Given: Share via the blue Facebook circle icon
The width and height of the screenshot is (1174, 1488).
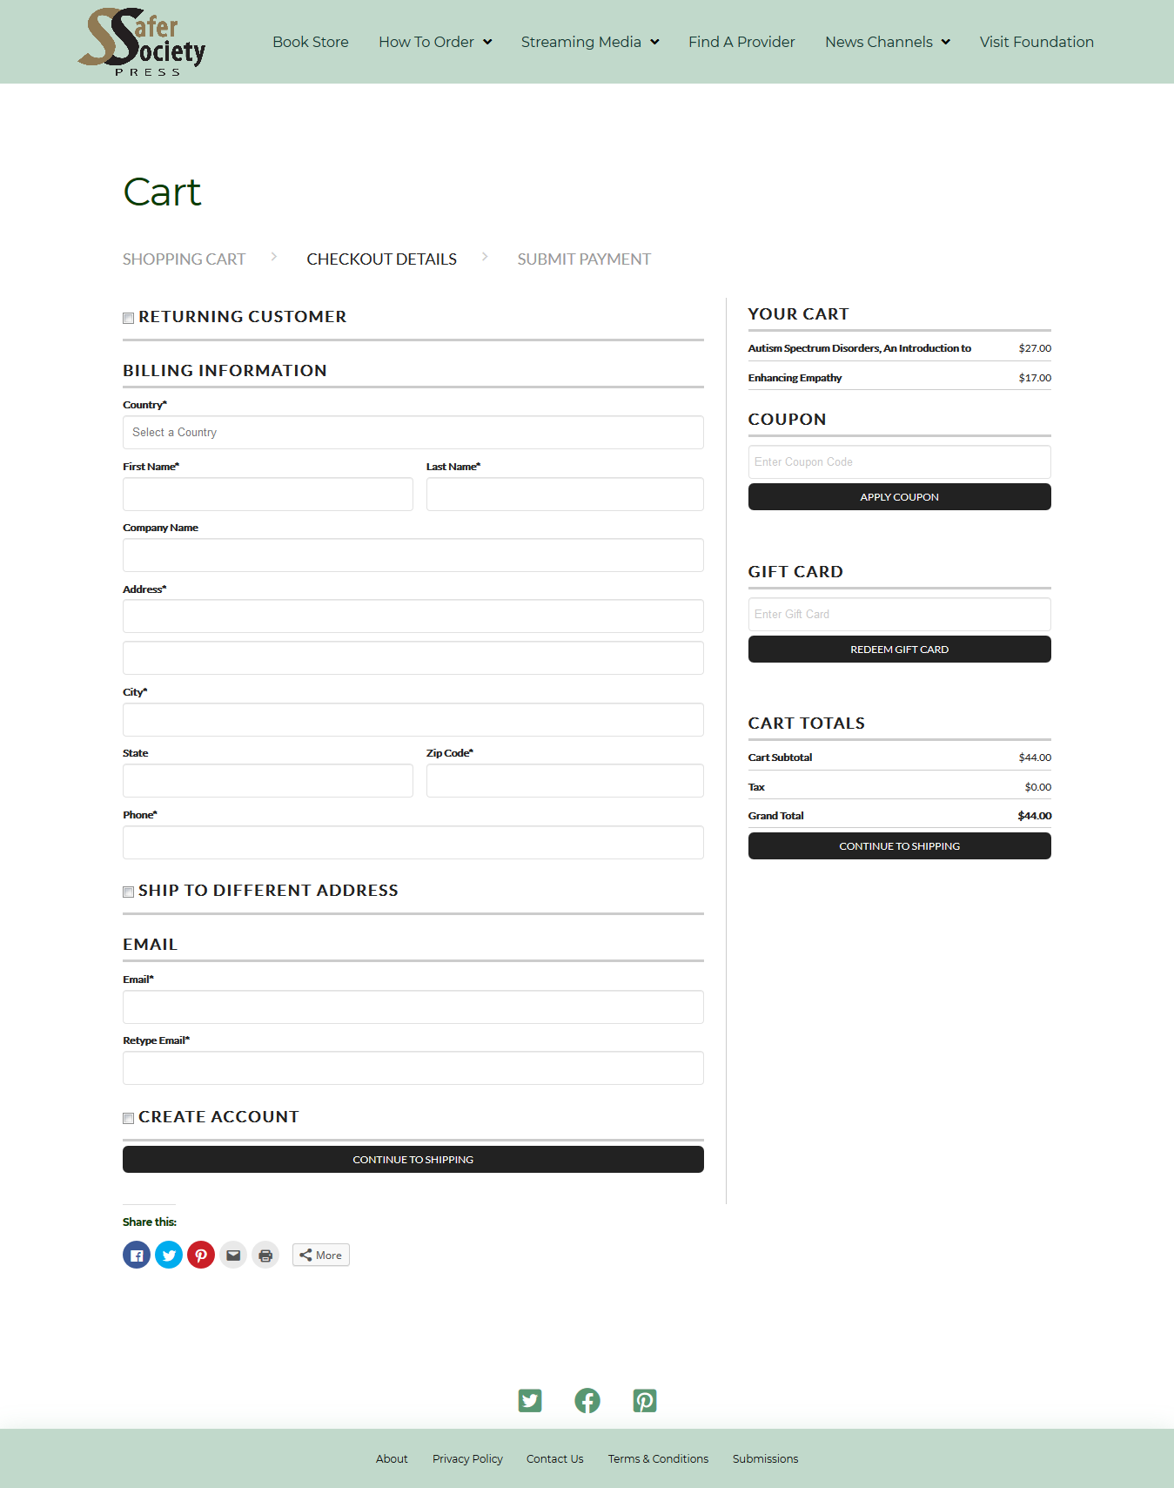Looking at the screenshot, I should (137, 1255).
